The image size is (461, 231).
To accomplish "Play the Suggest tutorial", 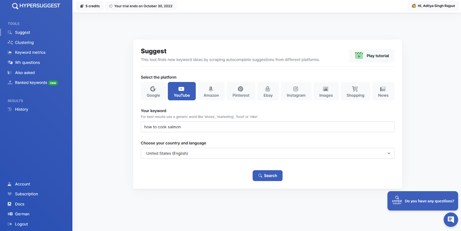I will point(372,56).
